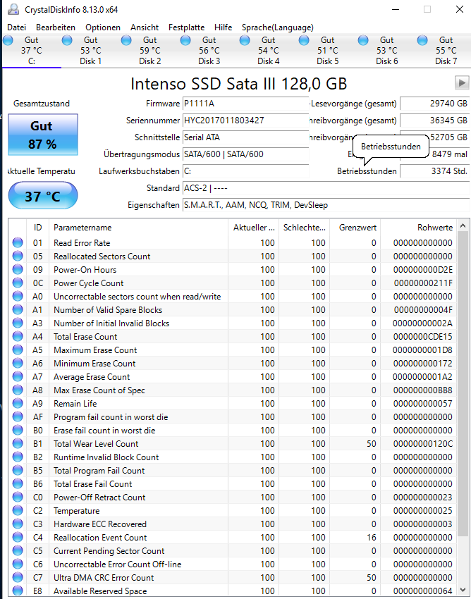Select Number of Initial Invalid Blocks row
This screenshot has width=471, height=599.
(233, 323)
